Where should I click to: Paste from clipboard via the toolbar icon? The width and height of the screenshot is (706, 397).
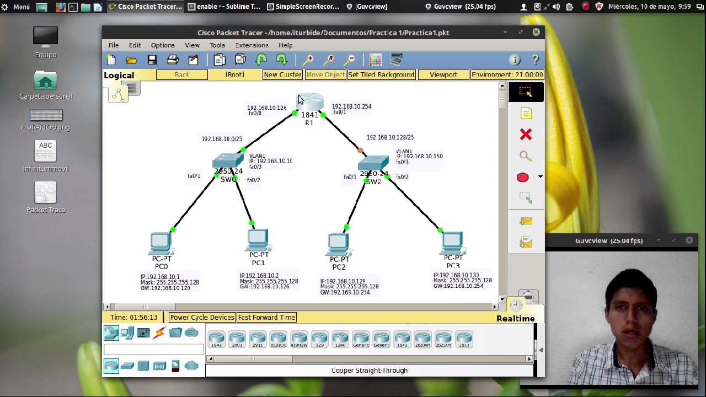tap(240, 60)
